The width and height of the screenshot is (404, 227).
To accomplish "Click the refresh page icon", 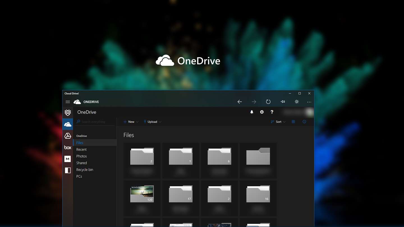I will coord(268,102).
